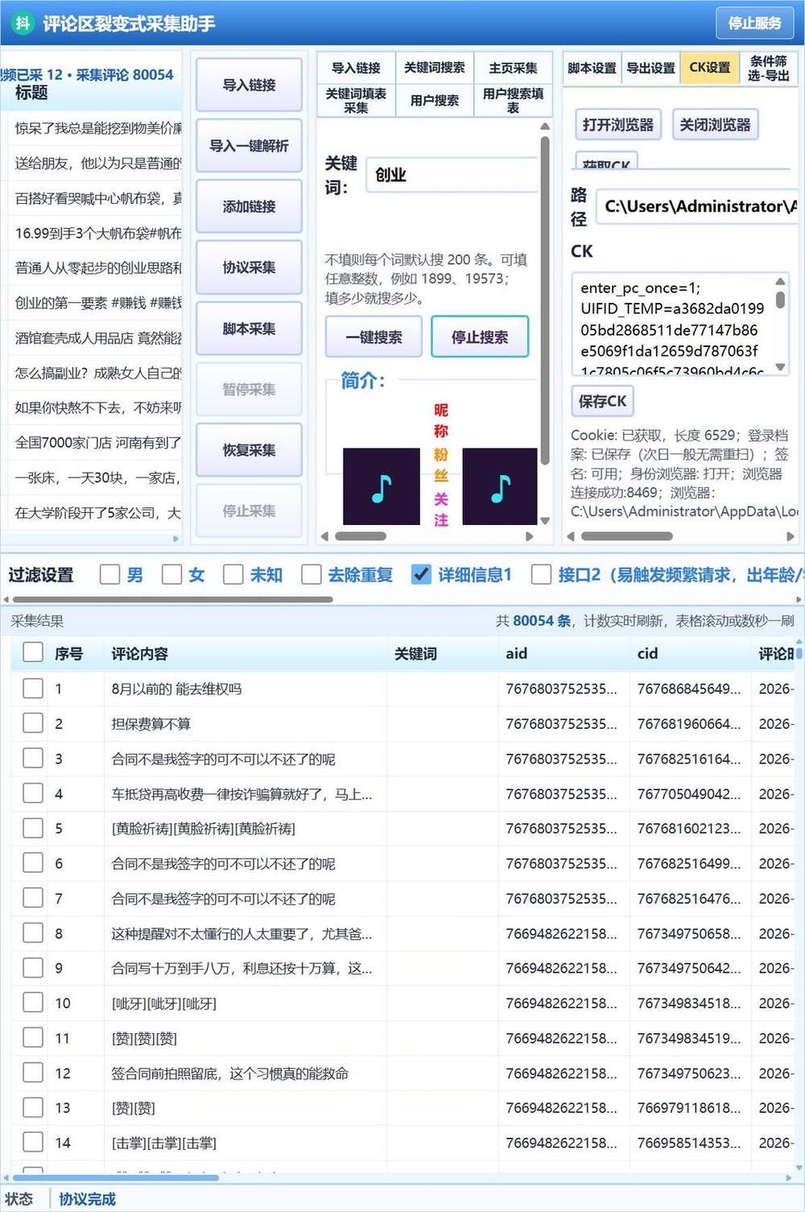Open the 导入链接 tab

356,68
